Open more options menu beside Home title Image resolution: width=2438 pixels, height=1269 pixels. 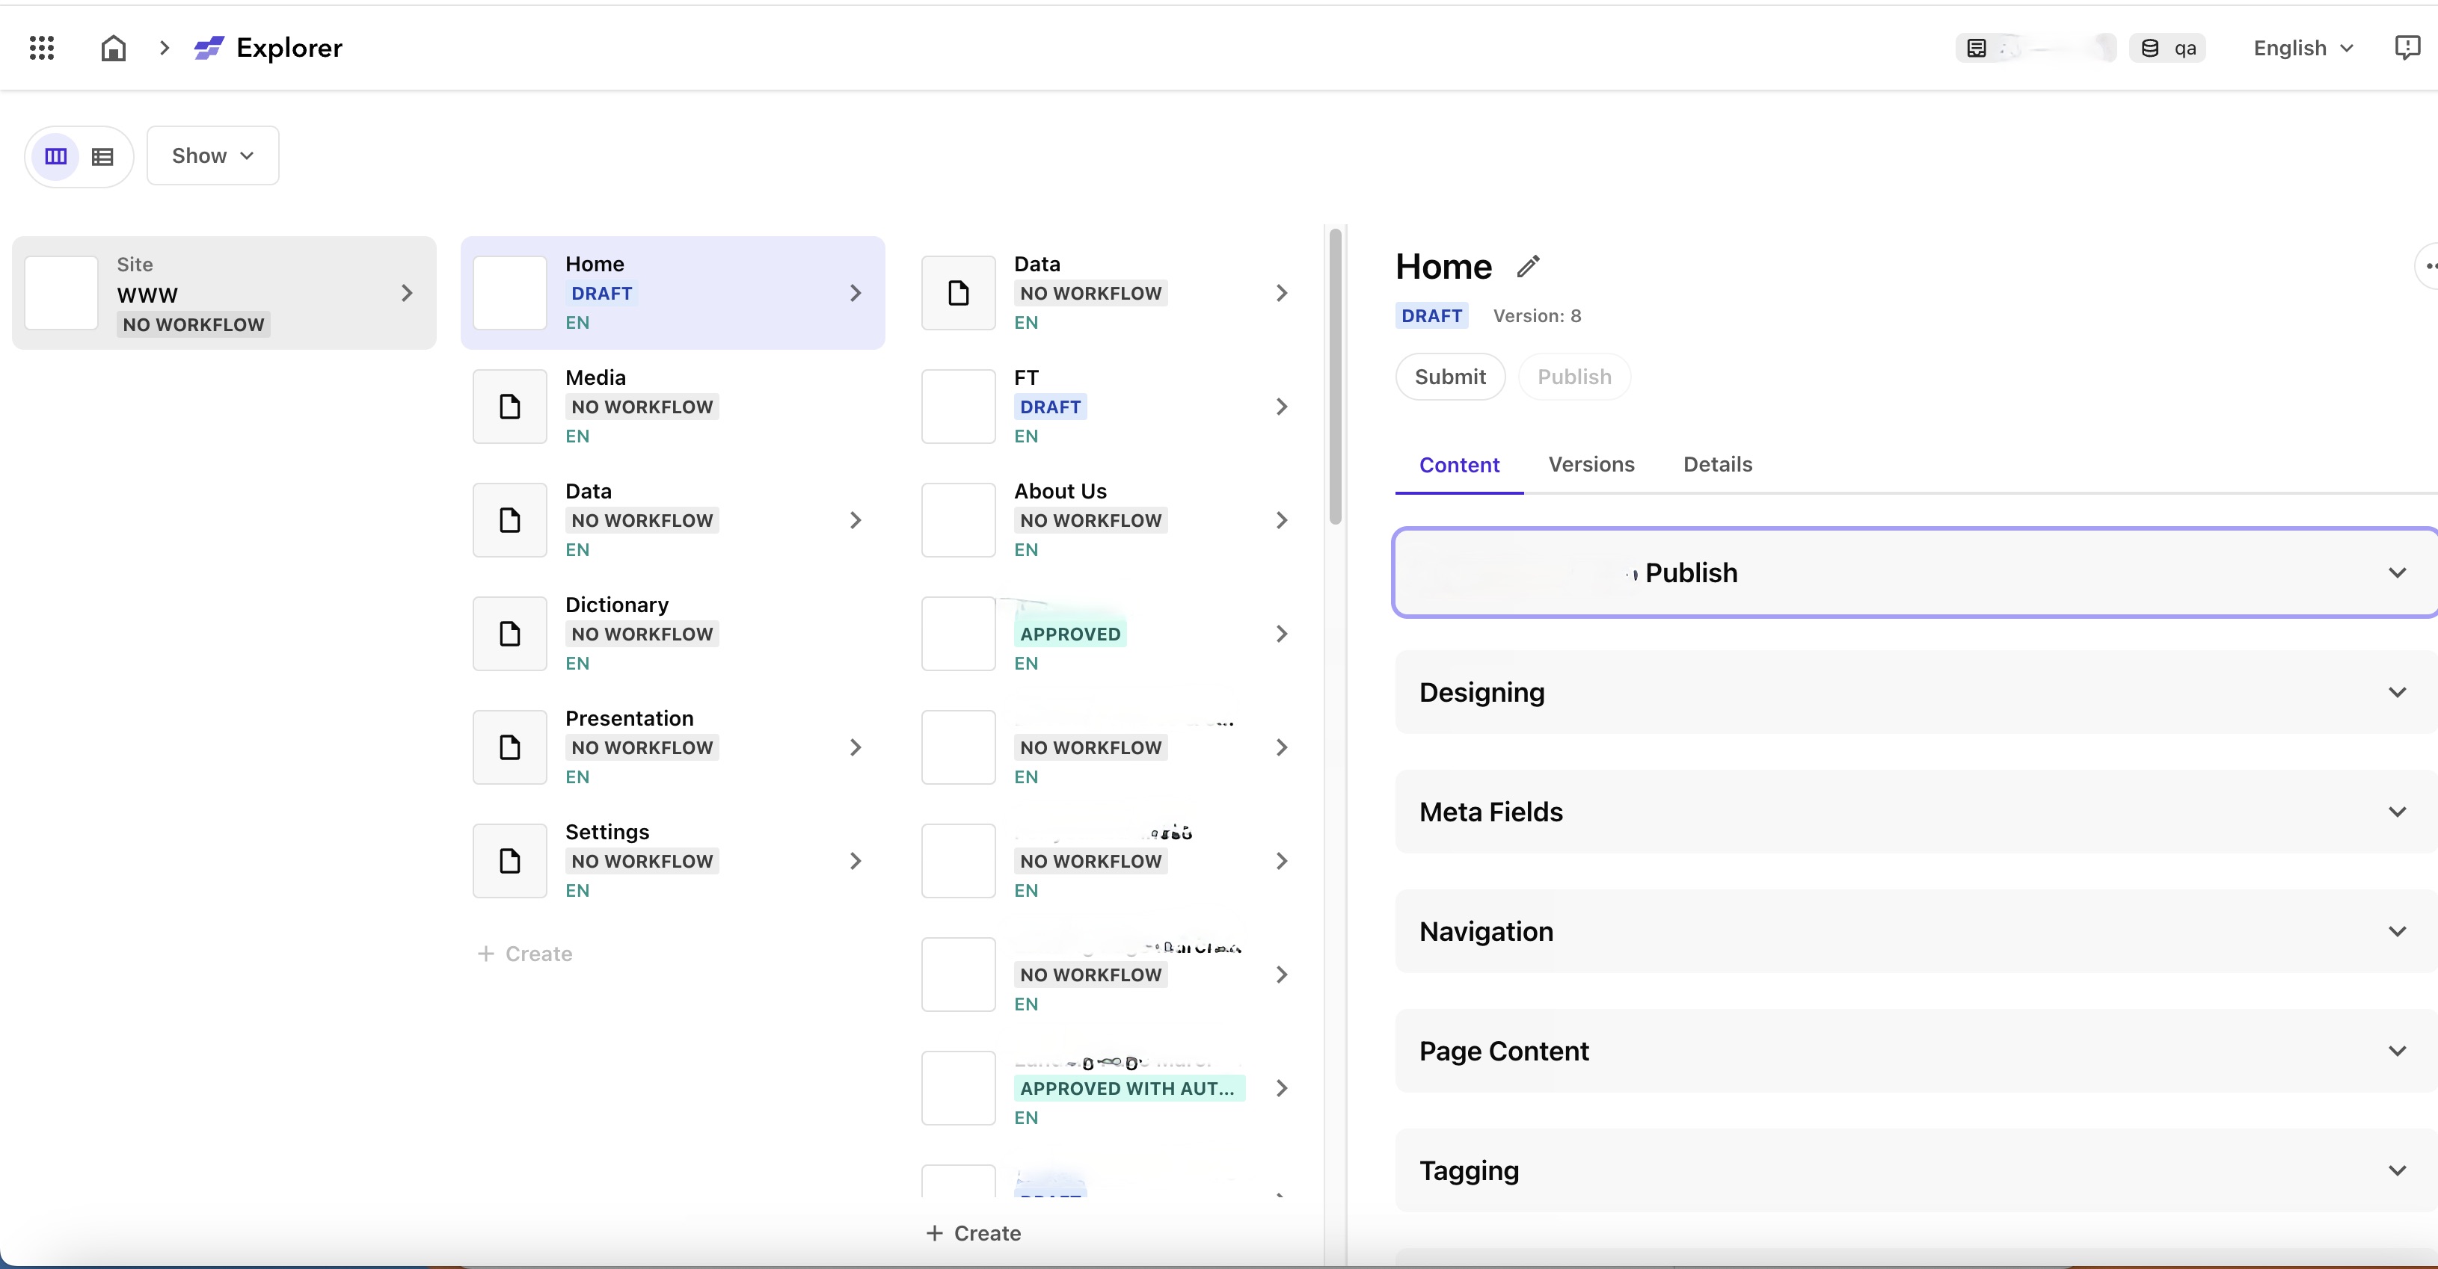(2428, 266)
